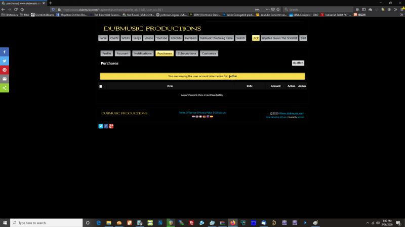Open Dubmusic Streaming Radio page
The image size is (405, 227).
pos(217,38)
